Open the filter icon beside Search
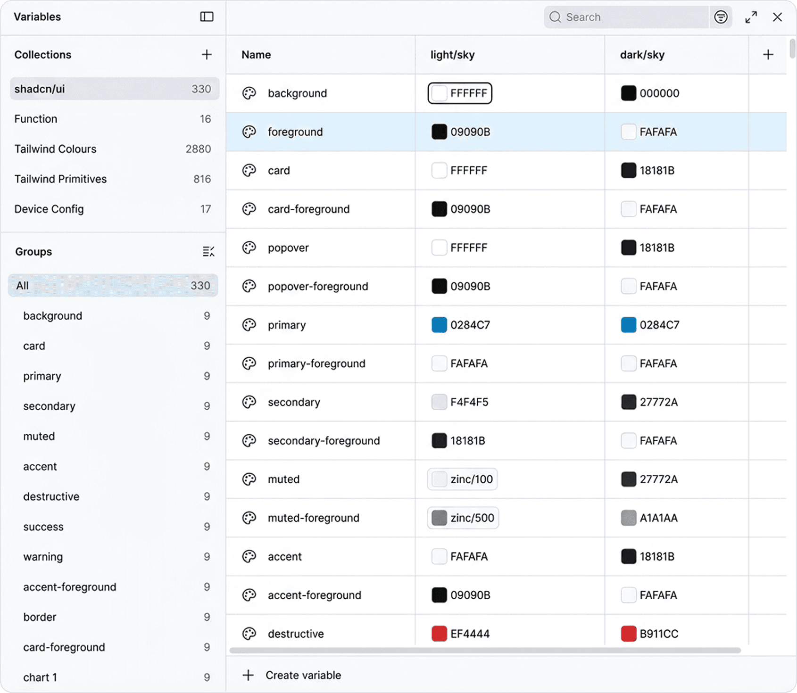Image resolution: width=797 pixels, height=693 pixels. click(721, 17)
